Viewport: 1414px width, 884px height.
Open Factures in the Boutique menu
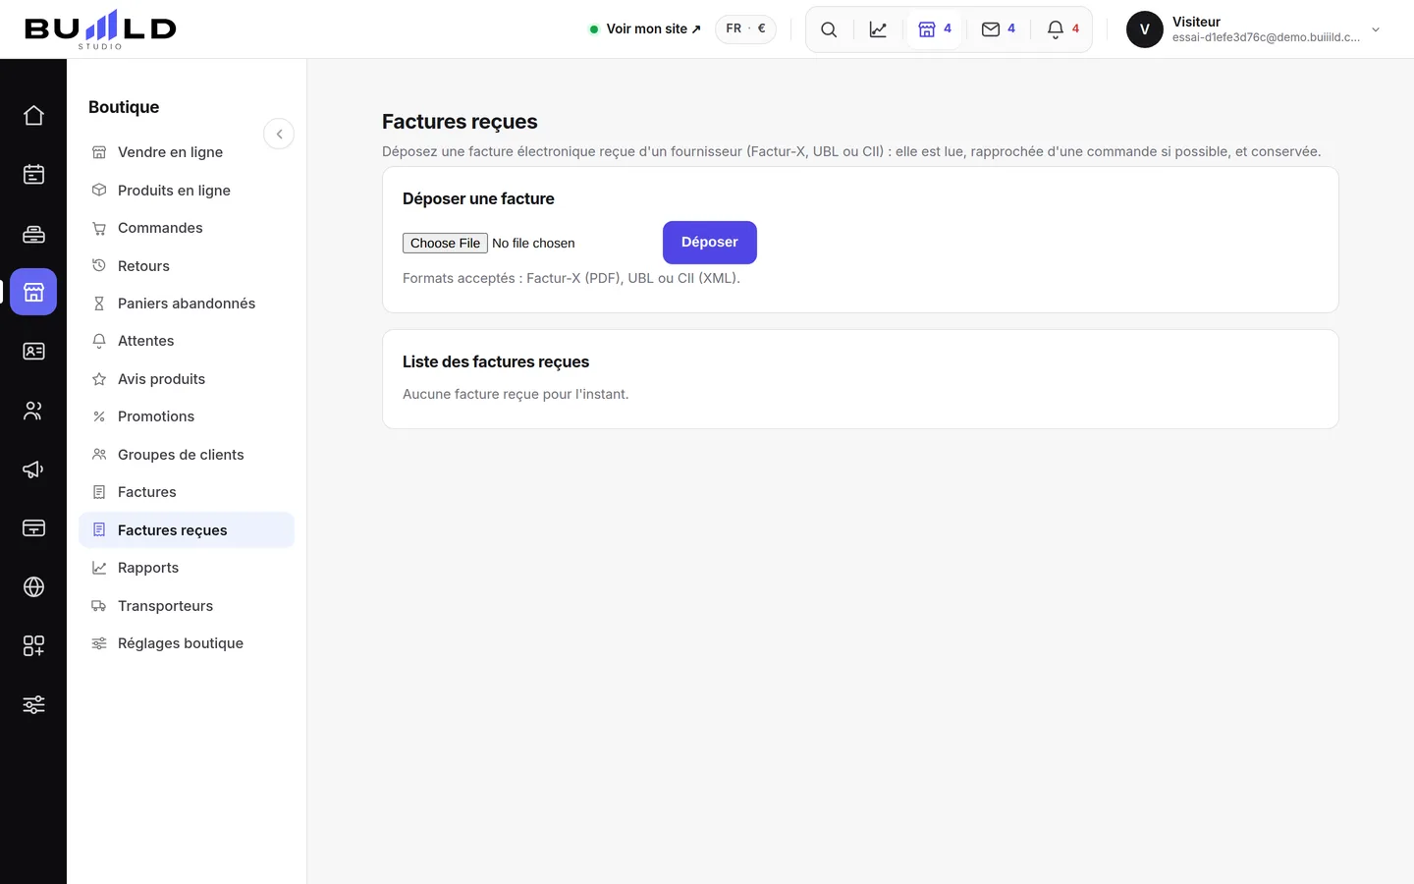186,492
